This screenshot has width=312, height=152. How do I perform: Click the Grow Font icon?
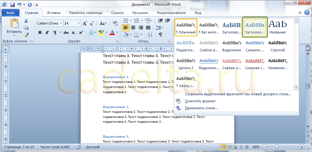(85, 23)
